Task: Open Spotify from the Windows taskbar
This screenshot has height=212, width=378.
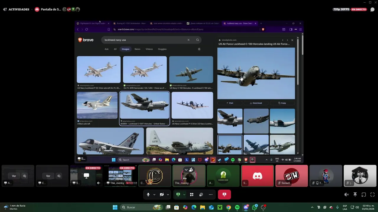Action: coord(237,207)
